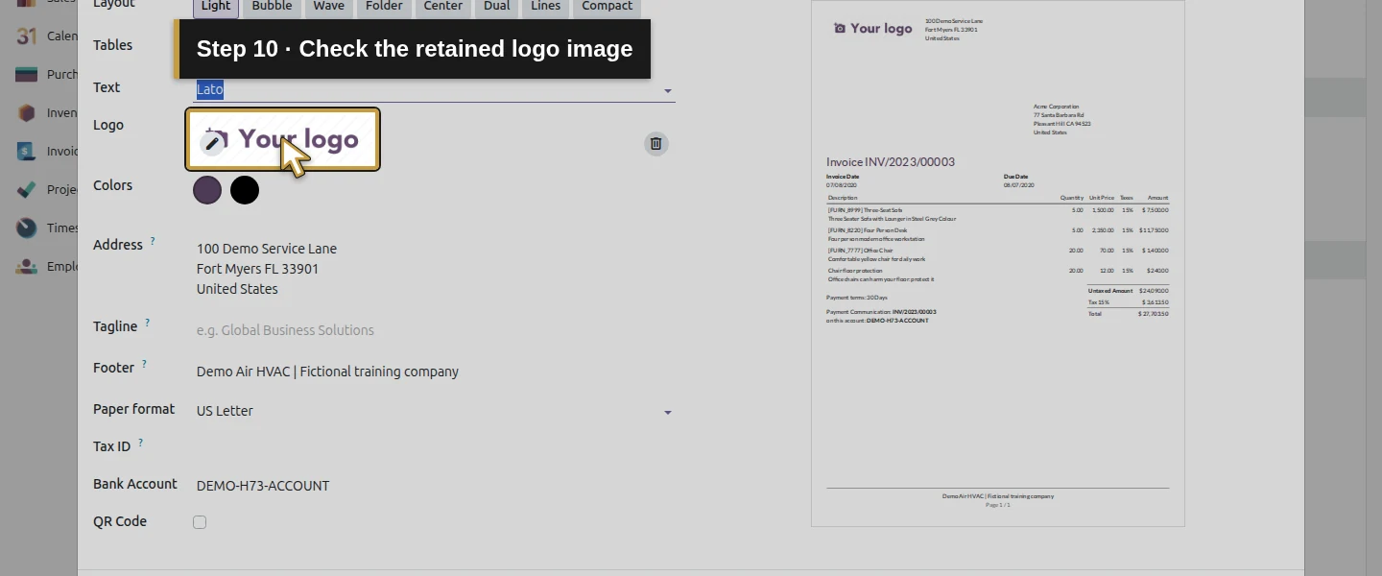Select the Bubble layout option
Image resolution: width=1382 pixels, height=576 pixels.
tap(272, 6)
